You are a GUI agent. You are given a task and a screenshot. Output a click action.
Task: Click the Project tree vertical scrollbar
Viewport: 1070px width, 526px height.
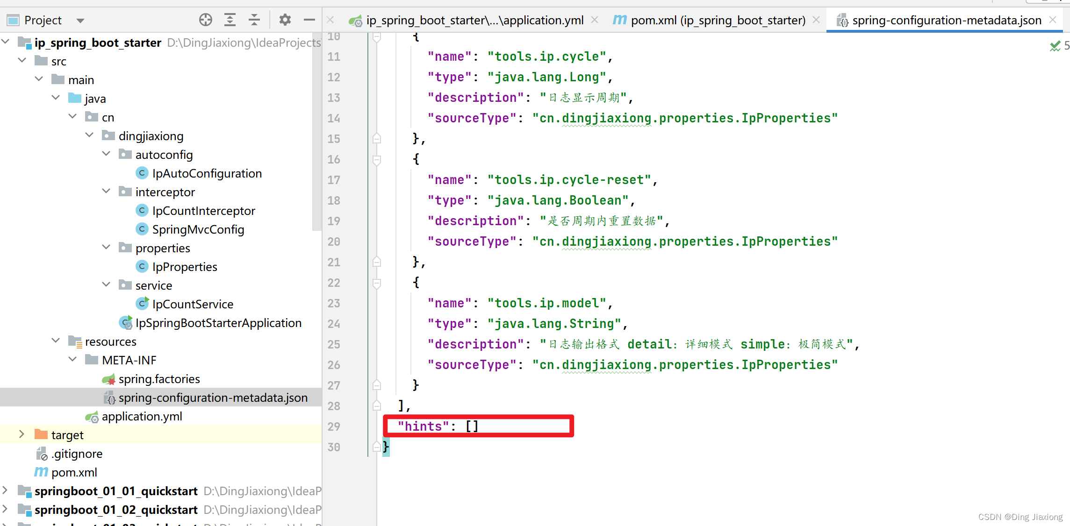317,132
